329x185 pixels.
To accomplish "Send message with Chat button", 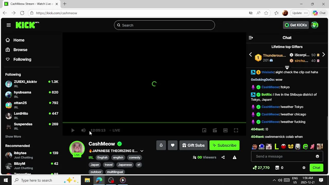I will click(x=316, y=168).
